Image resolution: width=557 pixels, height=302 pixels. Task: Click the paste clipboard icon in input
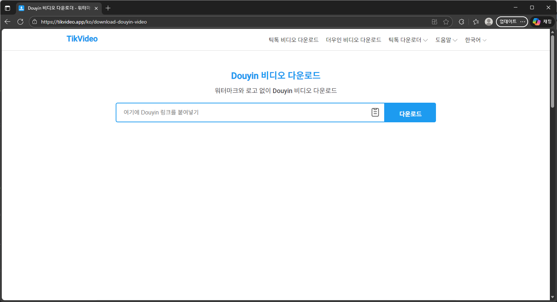pyautogui.click(x=375, y=112)
